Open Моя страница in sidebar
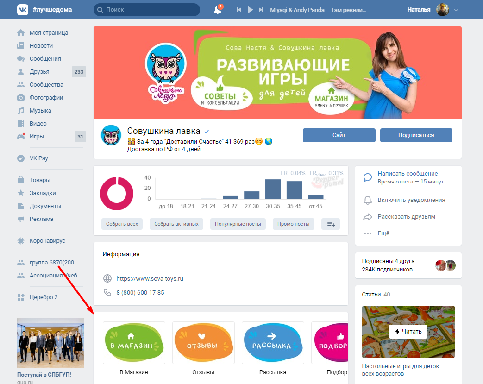Viewport: 483px width, 384px height. coord(49,33)
